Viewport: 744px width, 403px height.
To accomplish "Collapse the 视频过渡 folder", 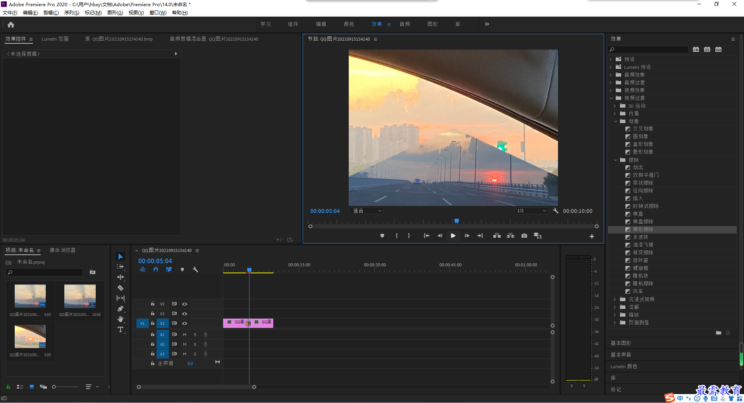I will point(611,98).
